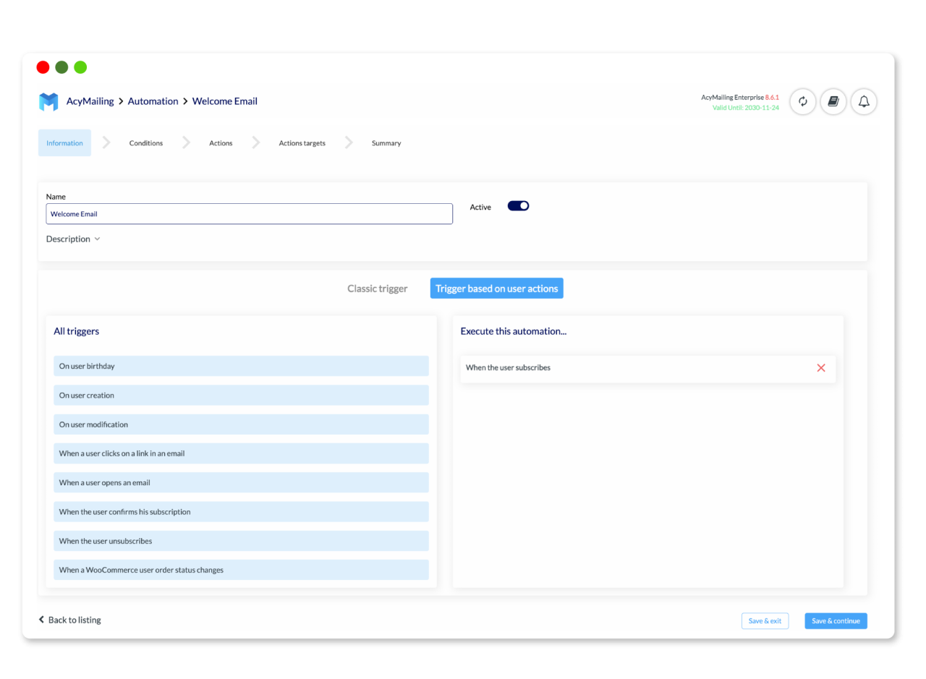Select Trigger based on user actions tab
The height and width of the screenshot is (679, 926).
tap(496, 289)
